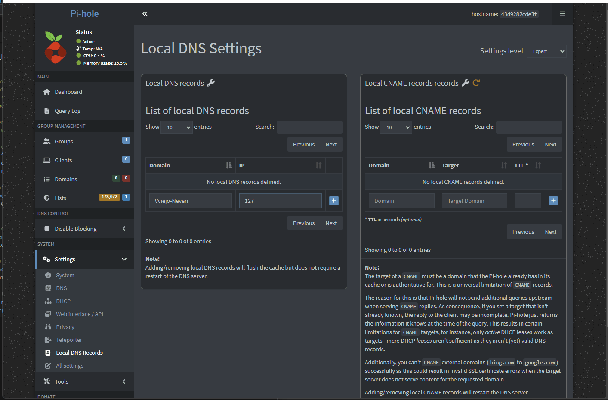The height and width of the screenshot is (400, 608).
Task: Click the Target Domain input field
Action: click(x=475, y=201)
